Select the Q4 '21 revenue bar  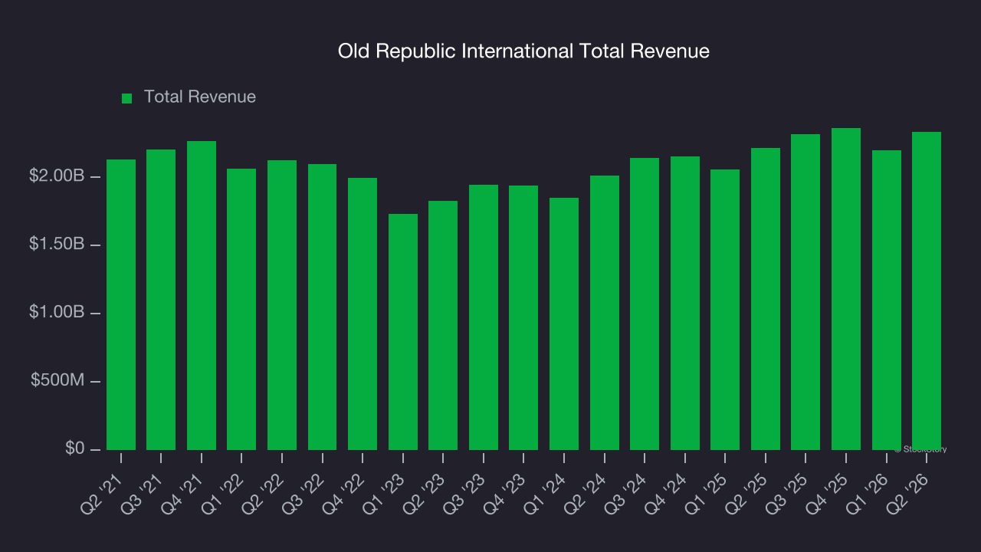coord(202,295)
